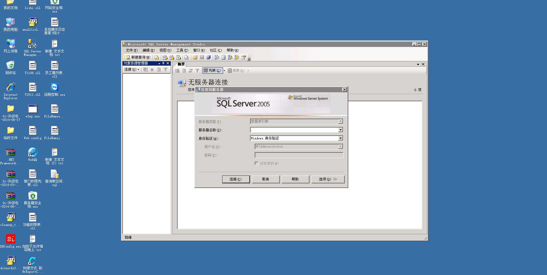The image size is (547, 275).
Task: Open the 服务器类型 dropdown
Action: [341, 121]
